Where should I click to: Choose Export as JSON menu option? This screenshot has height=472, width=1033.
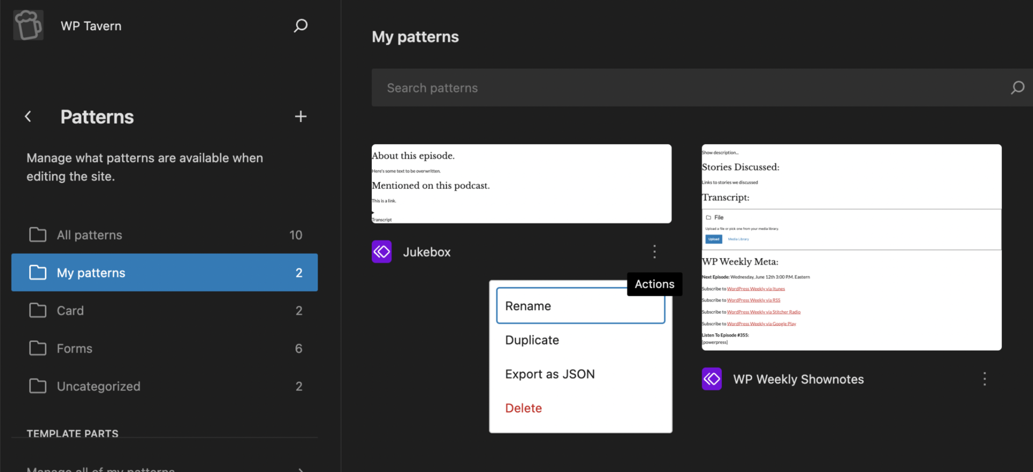[580, 374]
